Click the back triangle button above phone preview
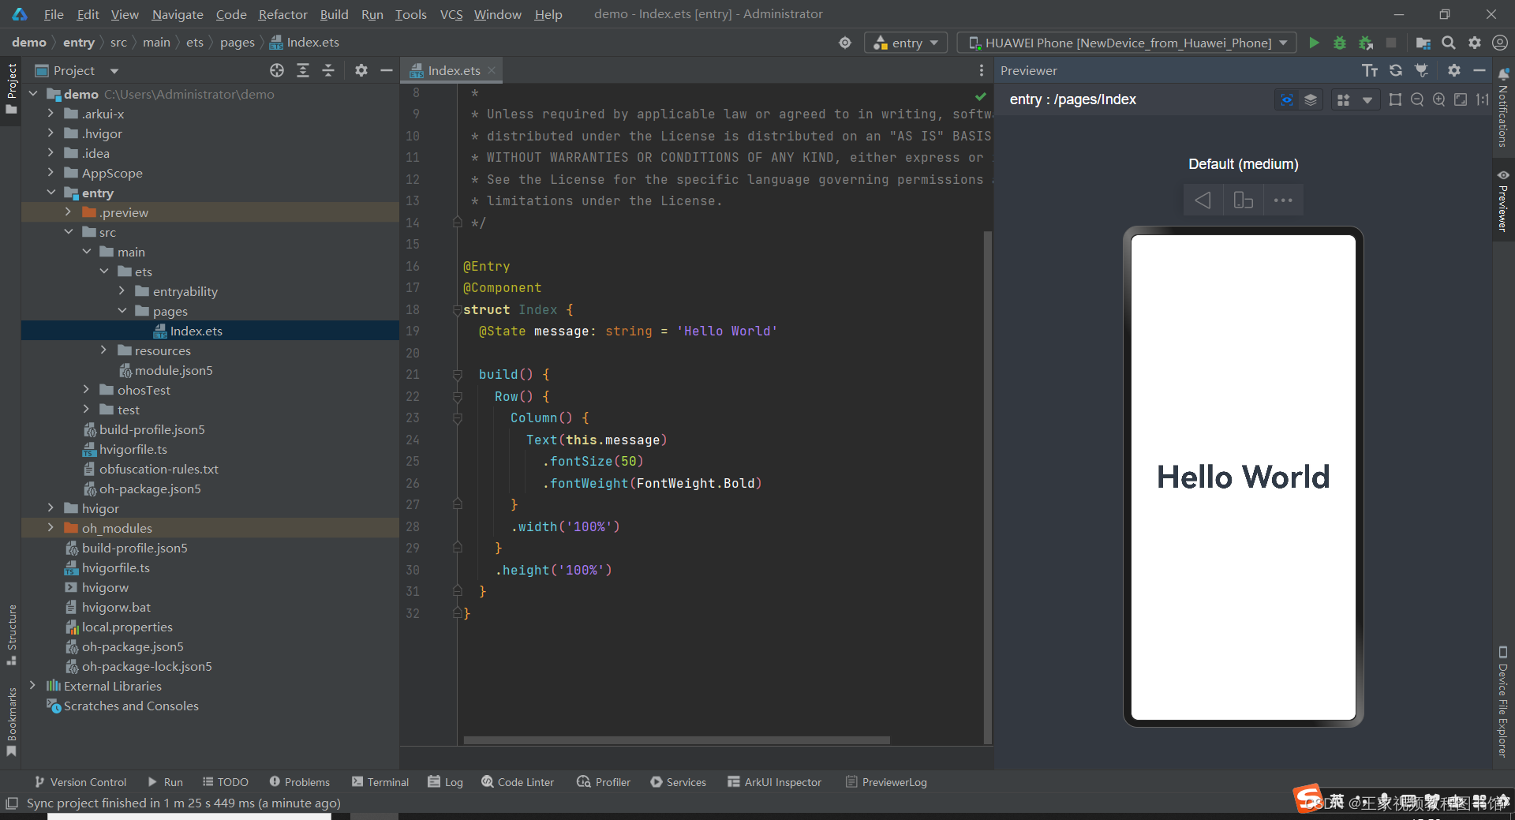 1203,200
